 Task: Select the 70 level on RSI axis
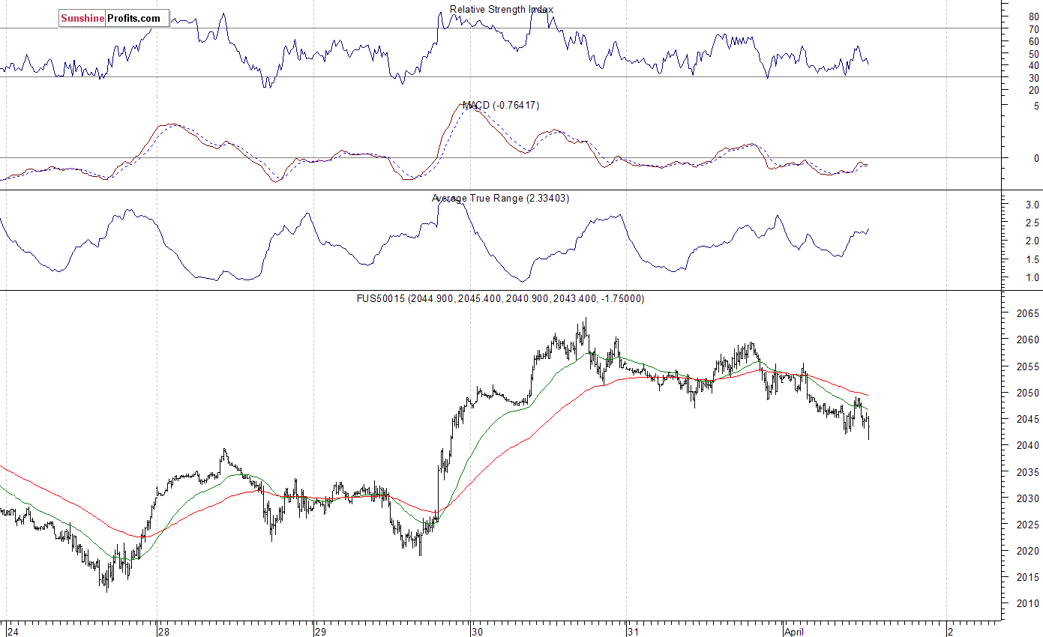click(x=1033, y=28)
